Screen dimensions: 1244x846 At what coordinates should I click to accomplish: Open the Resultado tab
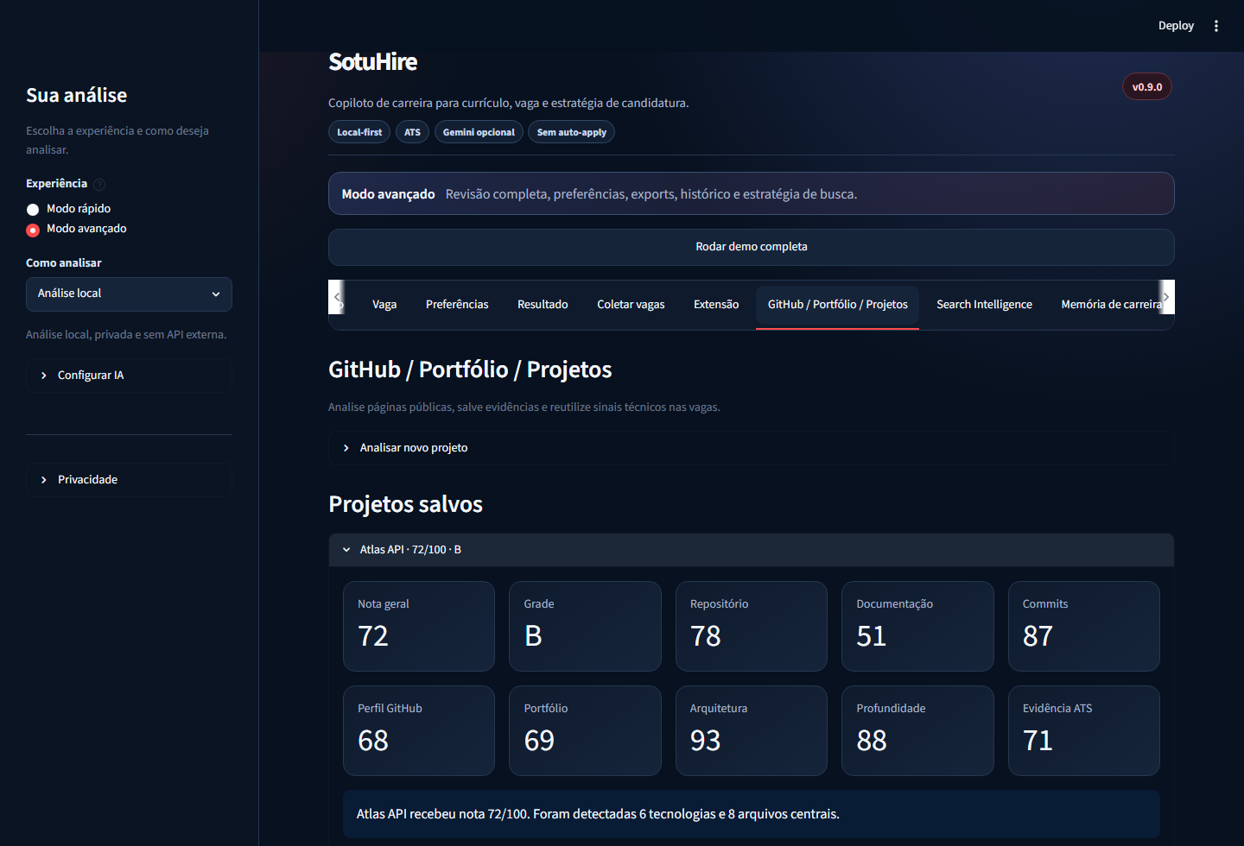point(543,305)
